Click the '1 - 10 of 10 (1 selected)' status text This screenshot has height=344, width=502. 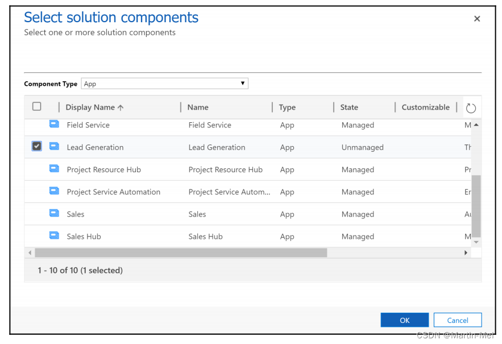(x=80, y=270)
